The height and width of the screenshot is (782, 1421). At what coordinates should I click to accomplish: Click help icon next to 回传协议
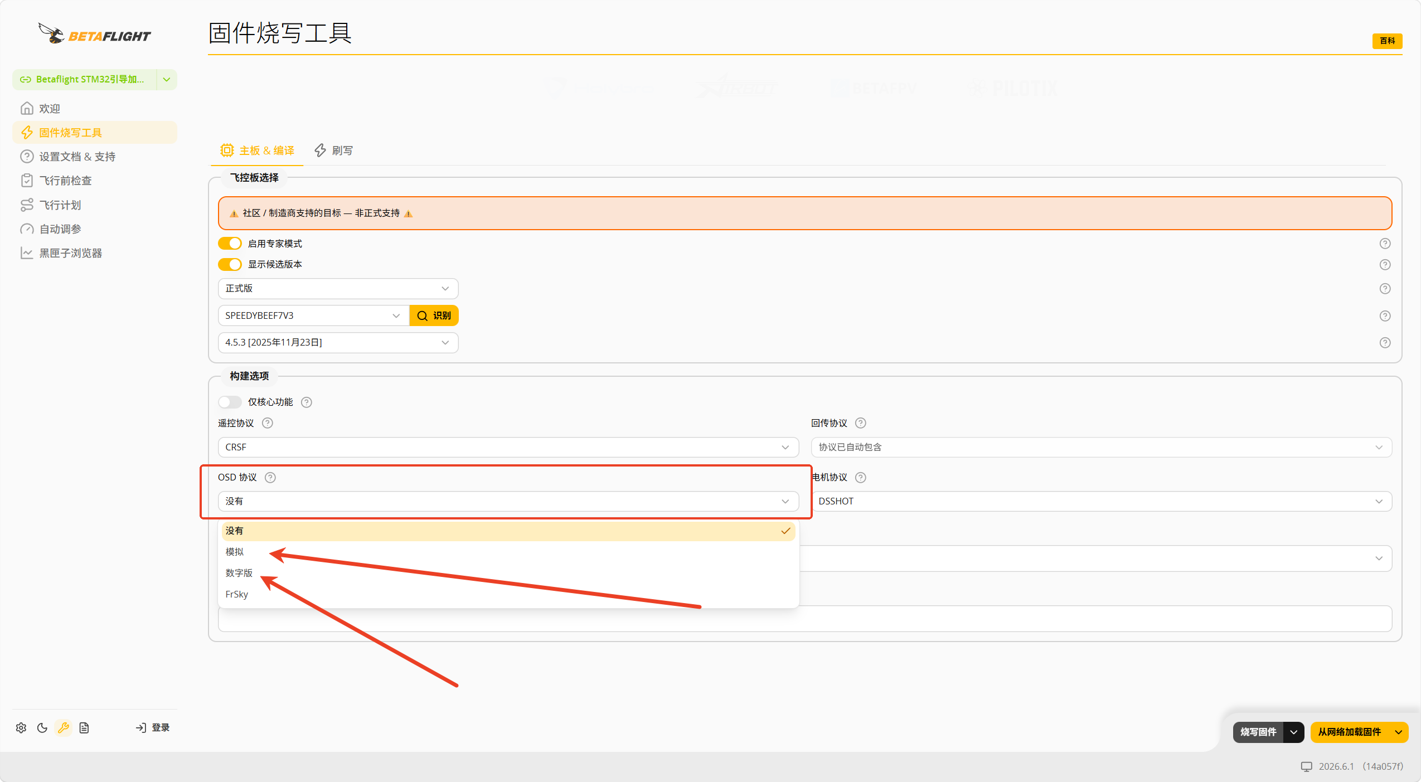861,423
